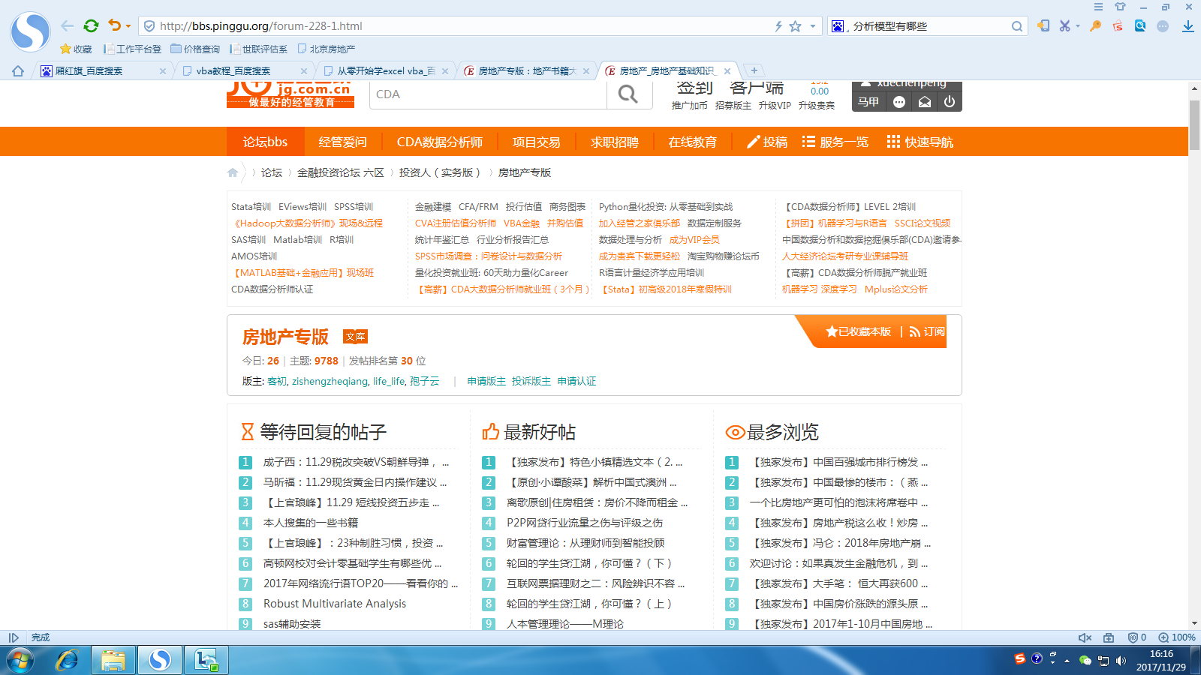Go back using the grey left arrow
Image resolution: width=1201 pixels, height=675 pixels.
[68, 25]
